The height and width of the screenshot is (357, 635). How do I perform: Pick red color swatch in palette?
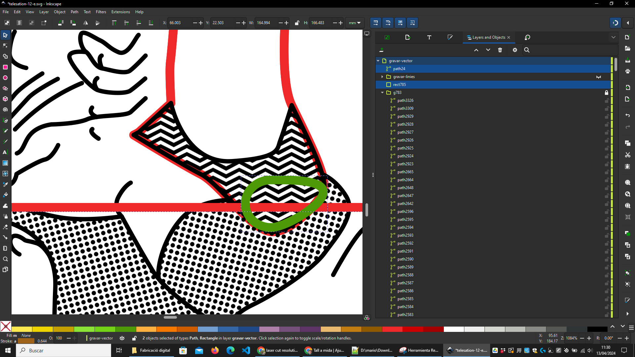(392, 329)
